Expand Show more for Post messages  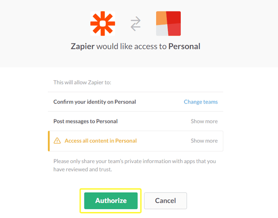coord(204,121)
